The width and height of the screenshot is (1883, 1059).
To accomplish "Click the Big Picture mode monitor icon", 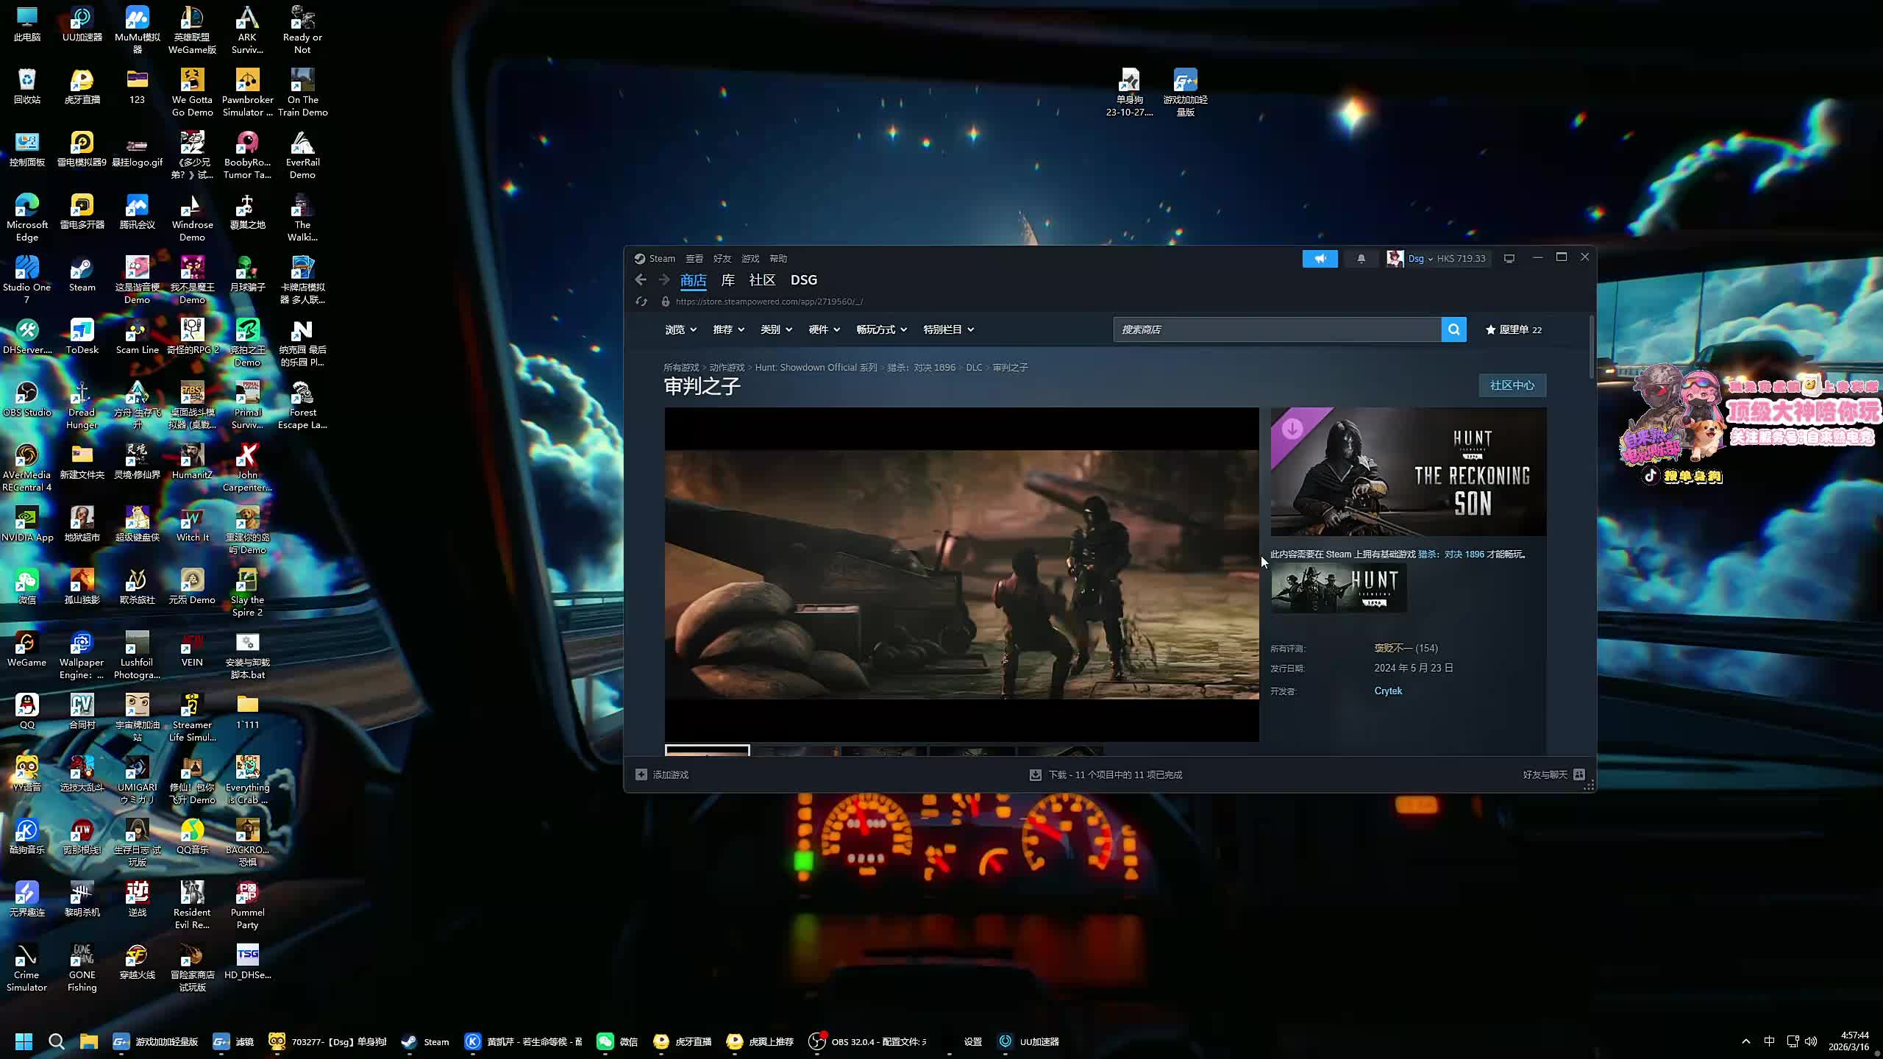I will tap(1509, 258).
